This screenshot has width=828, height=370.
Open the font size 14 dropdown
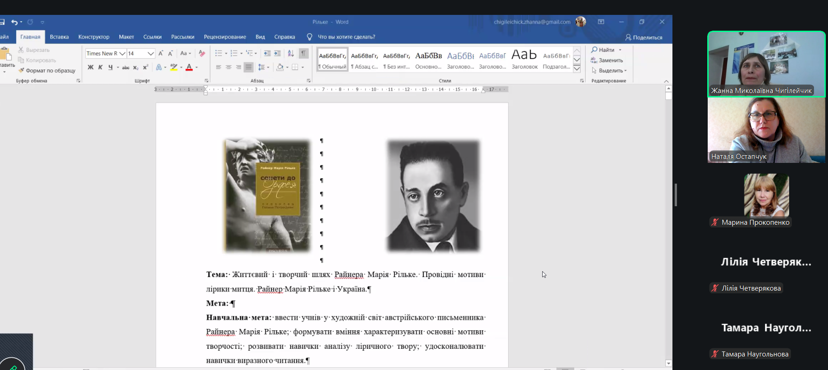pyautogui.click(x=151, y=53)
